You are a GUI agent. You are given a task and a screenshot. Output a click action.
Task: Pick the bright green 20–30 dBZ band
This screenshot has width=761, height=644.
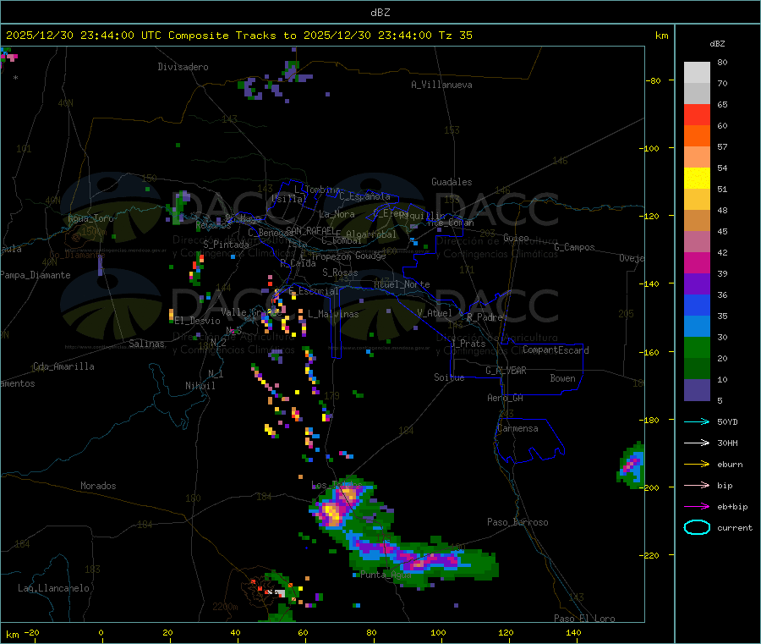697,347
